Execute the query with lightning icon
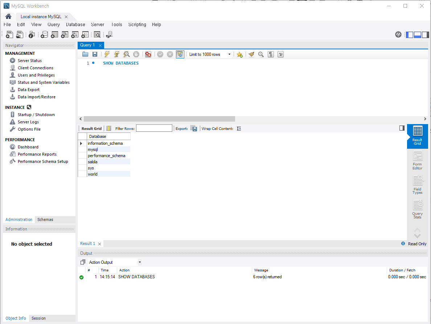The width and height of the screenshot is (431, 324). (107, 54)
